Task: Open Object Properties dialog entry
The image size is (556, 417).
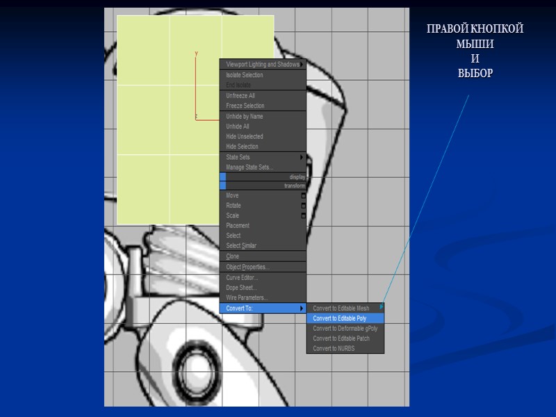Action: 263,267
